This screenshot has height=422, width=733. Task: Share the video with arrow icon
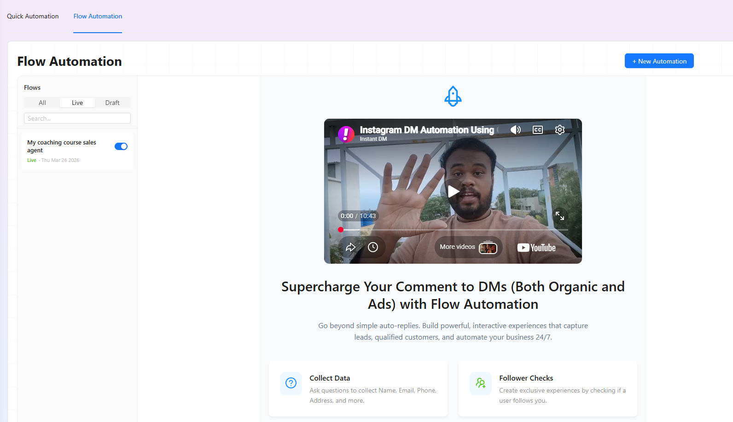[x=351, y=247]
